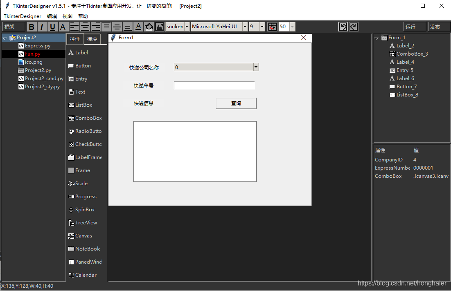The height and width of the screenshot is (291, 451).
Task: Click the redo arrow toolbar icon
Action: pyautogui.click(x=354, y=27)
